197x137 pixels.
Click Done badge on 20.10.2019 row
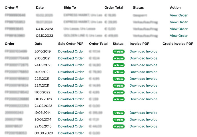pos(118,52)
